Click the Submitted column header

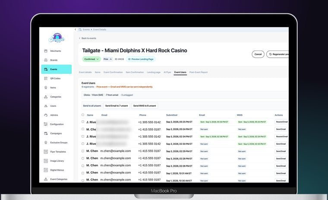[x=172, y=115]
